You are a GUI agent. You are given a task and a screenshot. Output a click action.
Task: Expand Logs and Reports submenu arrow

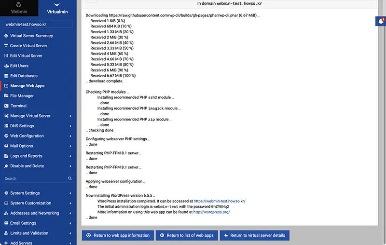point(70,156)
